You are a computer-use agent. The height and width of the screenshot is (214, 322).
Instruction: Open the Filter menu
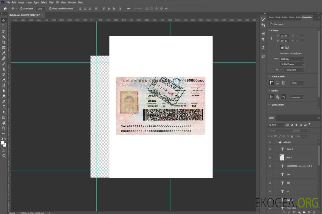tap(51, 2)
